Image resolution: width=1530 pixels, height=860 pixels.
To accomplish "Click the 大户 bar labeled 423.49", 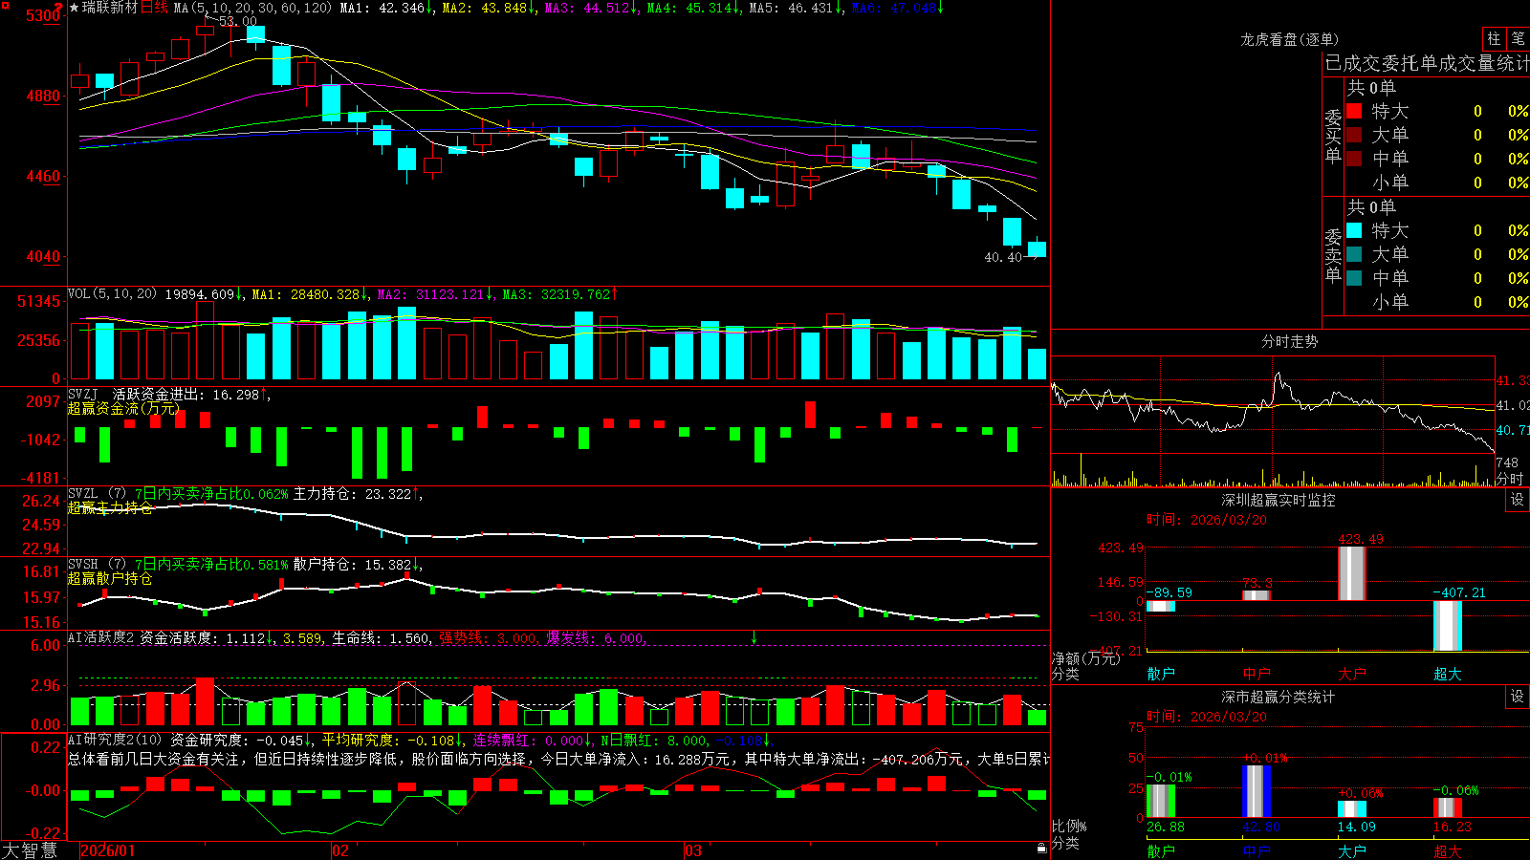I will point(1351,572).
